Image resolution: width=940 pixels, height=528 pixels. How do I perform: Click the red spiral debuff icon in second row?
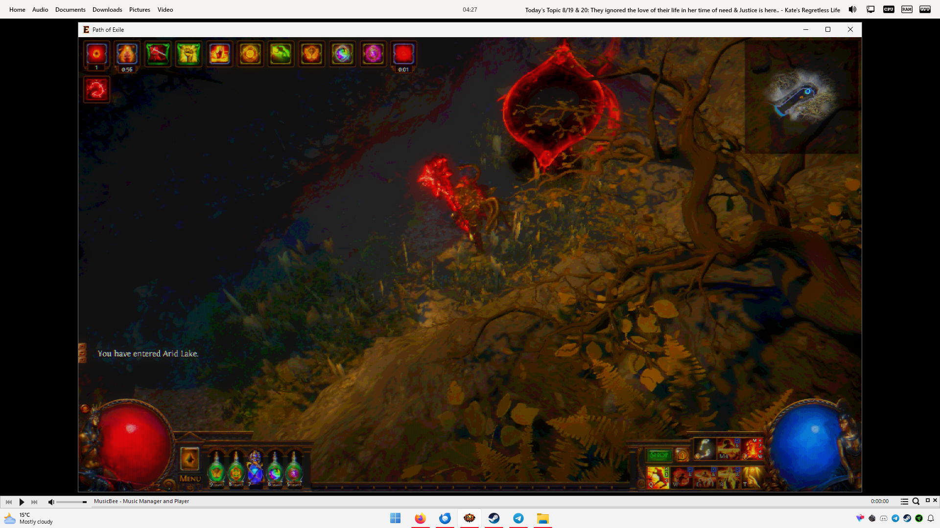point(96,89)
